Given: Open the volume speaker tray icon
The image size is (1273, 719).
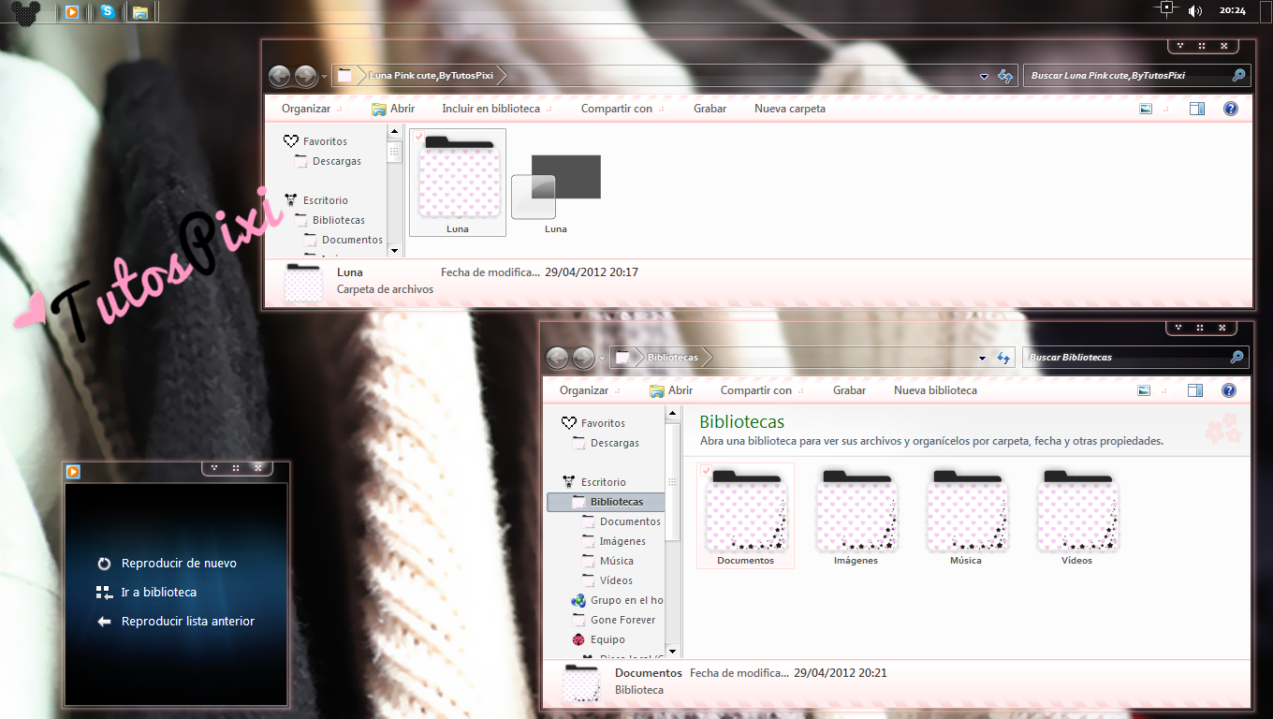Looking at the screenshot, I should [1195, 11].
